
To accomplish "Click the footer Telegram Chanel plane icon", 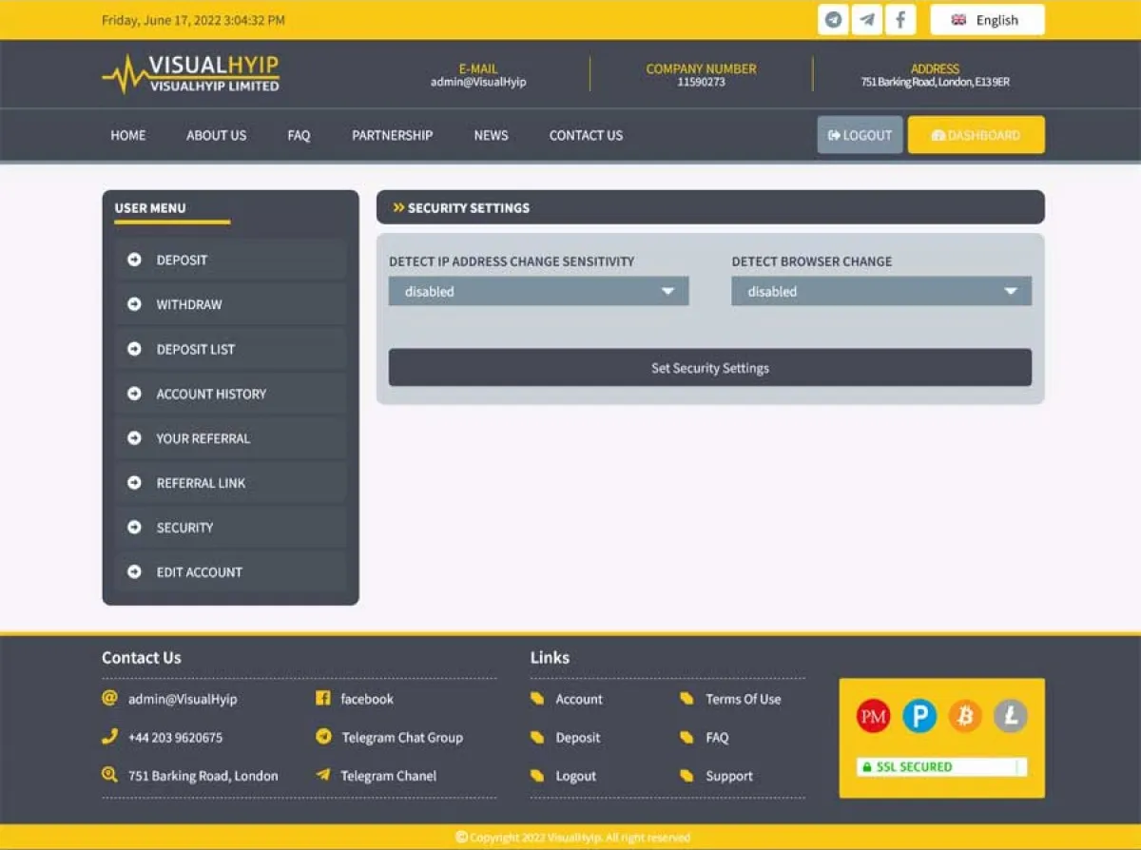I will 323,775.
